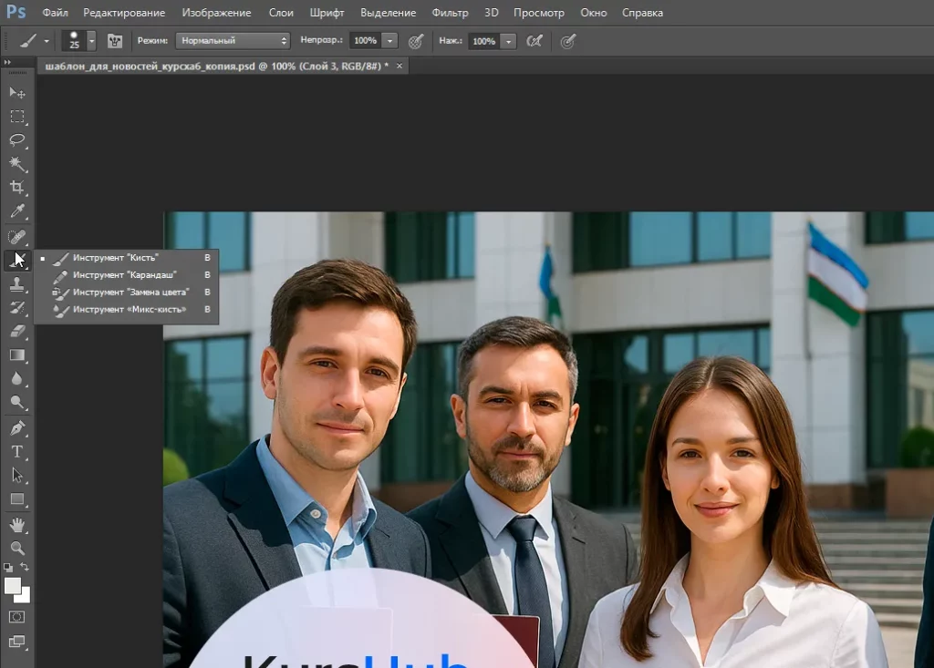Click the Наж. 100% value field
Image resolution: width=934 pixels, height=668 pixels.
coord(483,41)
